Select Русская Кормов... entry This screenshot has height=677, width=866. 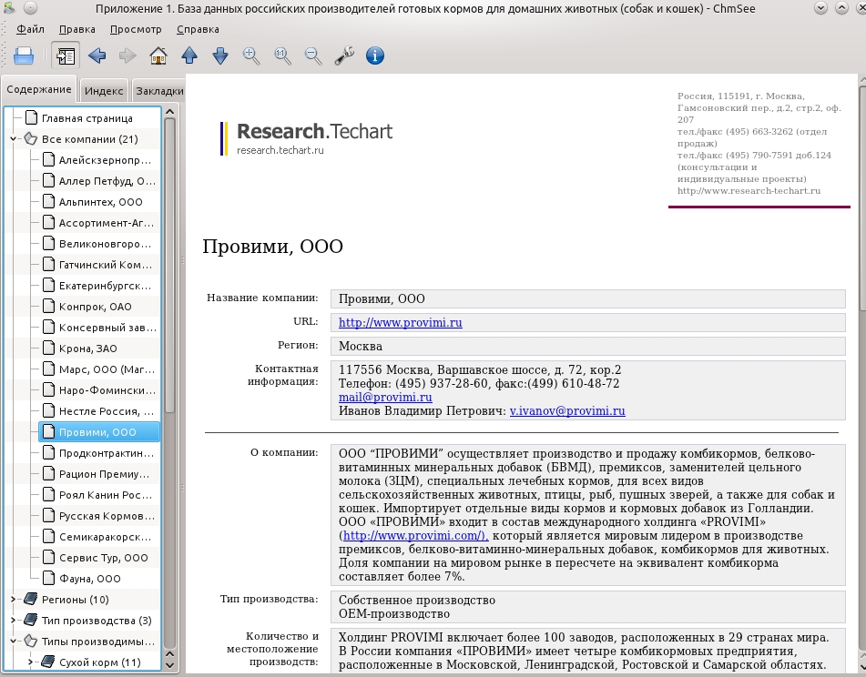click(x=107, y=517)
